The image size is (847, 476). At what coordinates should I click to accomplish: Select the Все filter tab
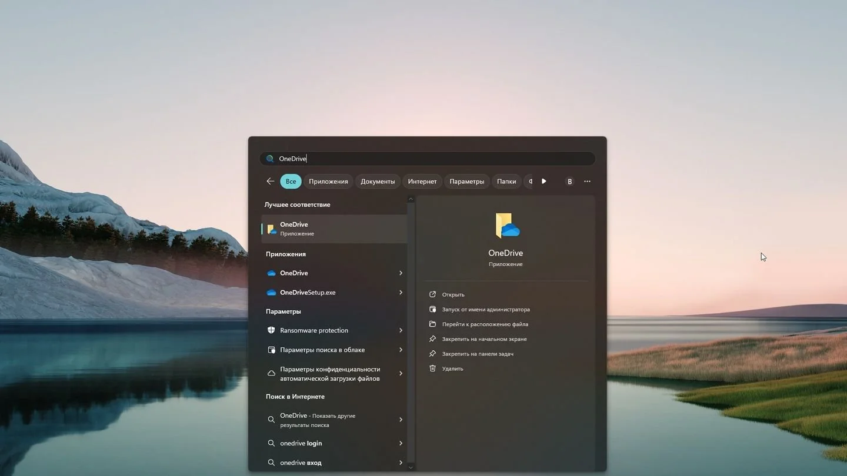[x=291, y=181]
